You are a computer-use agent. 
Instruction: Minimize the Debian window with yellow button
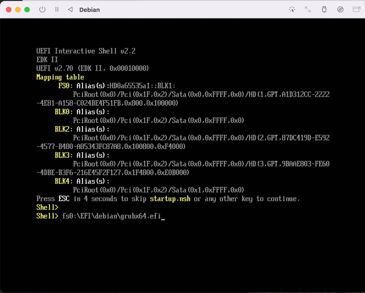pyautogui.click(x=18, y=10)
